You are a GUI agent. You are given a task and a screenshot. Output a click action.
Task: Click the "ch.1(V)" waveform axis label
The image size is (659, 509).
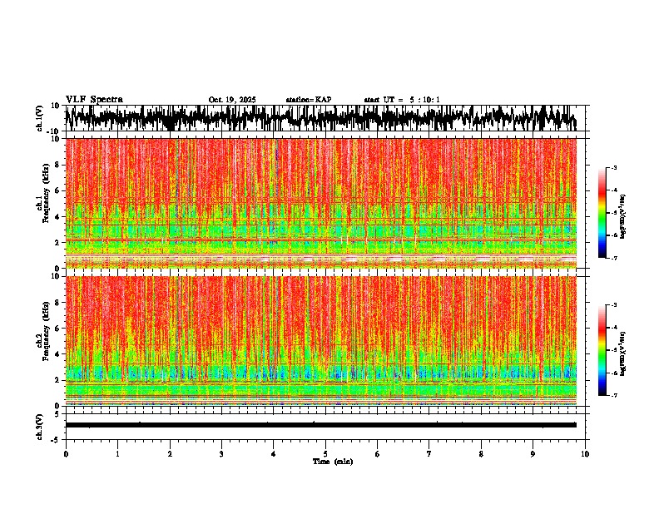click(x=40, y=118)
